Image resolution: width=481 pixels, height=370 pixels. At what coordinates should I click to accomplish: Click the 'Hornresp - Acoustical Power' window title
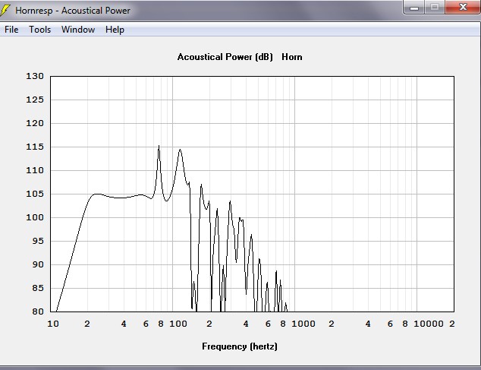point(73,11)
